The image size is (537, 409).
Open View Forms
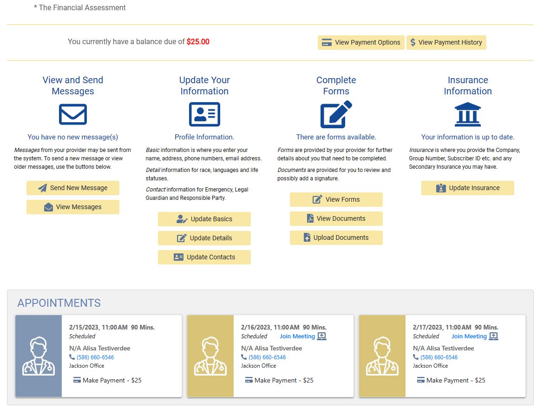(x=336, y=199)
